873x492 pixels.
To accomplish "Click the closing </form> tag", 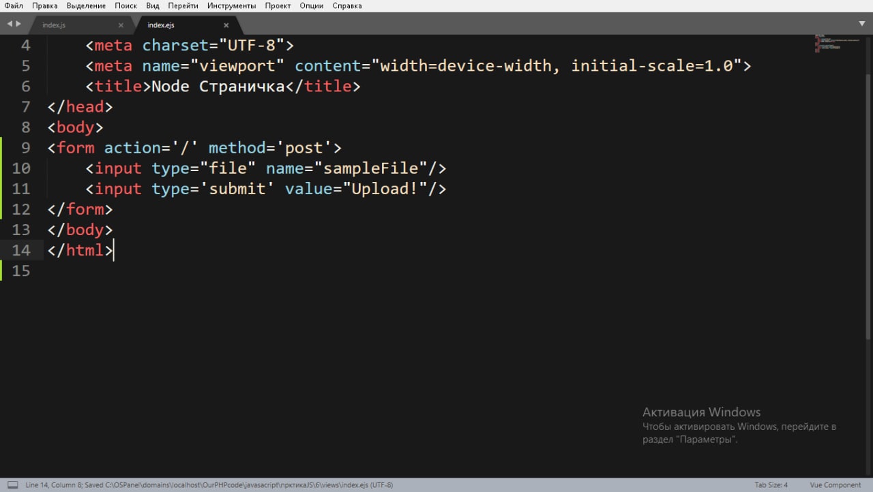I will pos(80,209).
